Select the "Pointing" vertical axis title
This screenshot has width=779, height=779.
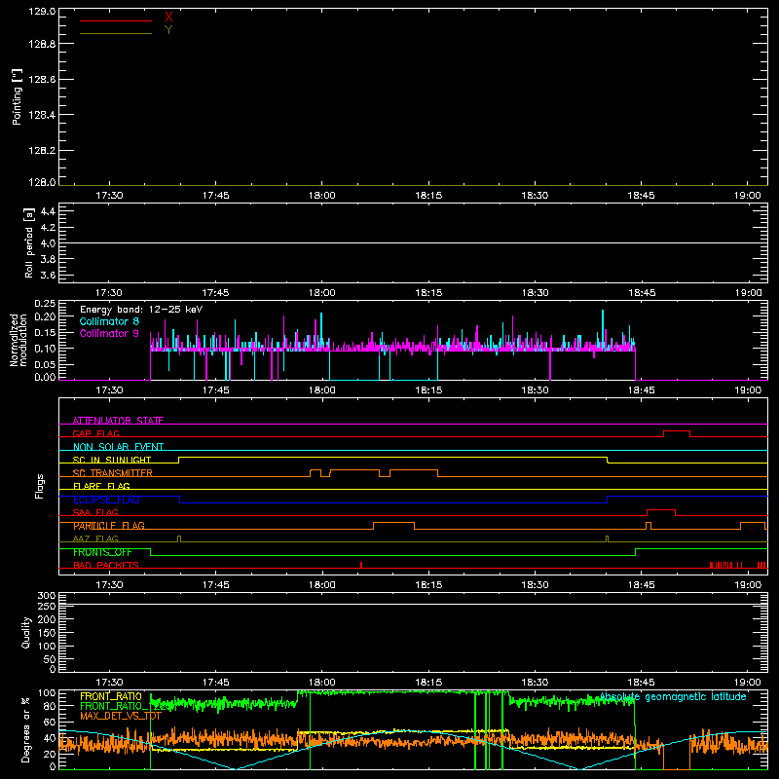pos(18,96)
